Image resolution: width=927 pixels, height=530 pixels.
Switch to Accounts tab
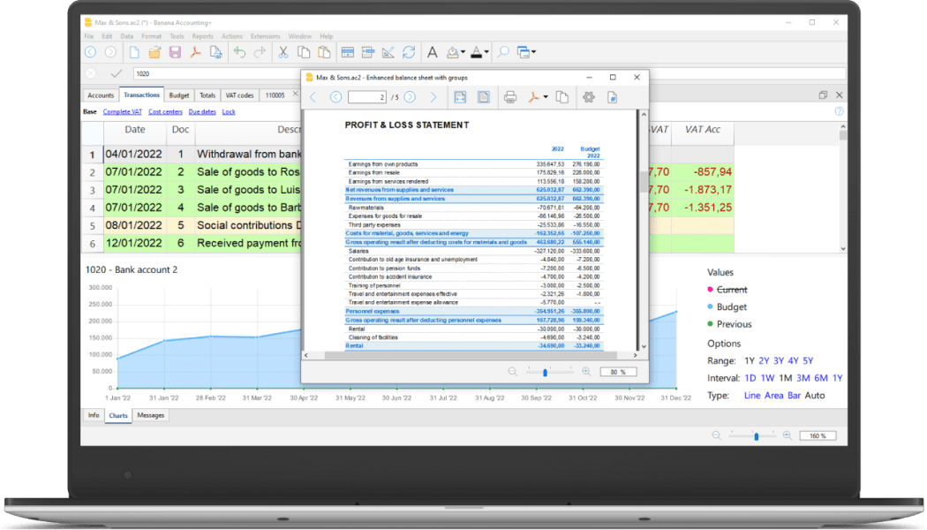[x=101, y=95]
